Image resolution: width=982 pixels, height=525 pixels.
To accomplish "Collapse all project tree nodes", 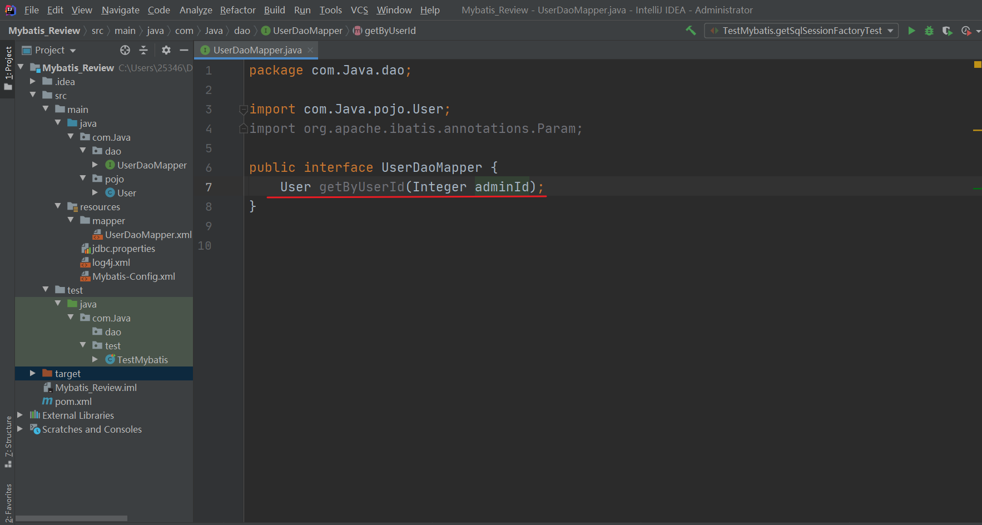I will click(x=143, y=50).
